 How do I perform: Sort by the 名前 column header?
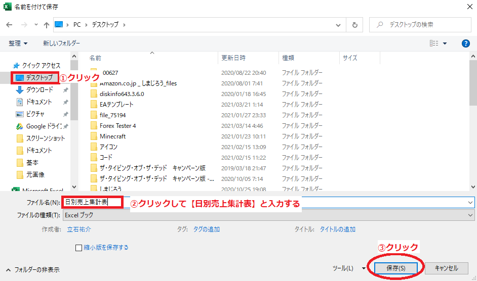pyautogui.click(x=95, y=58)
